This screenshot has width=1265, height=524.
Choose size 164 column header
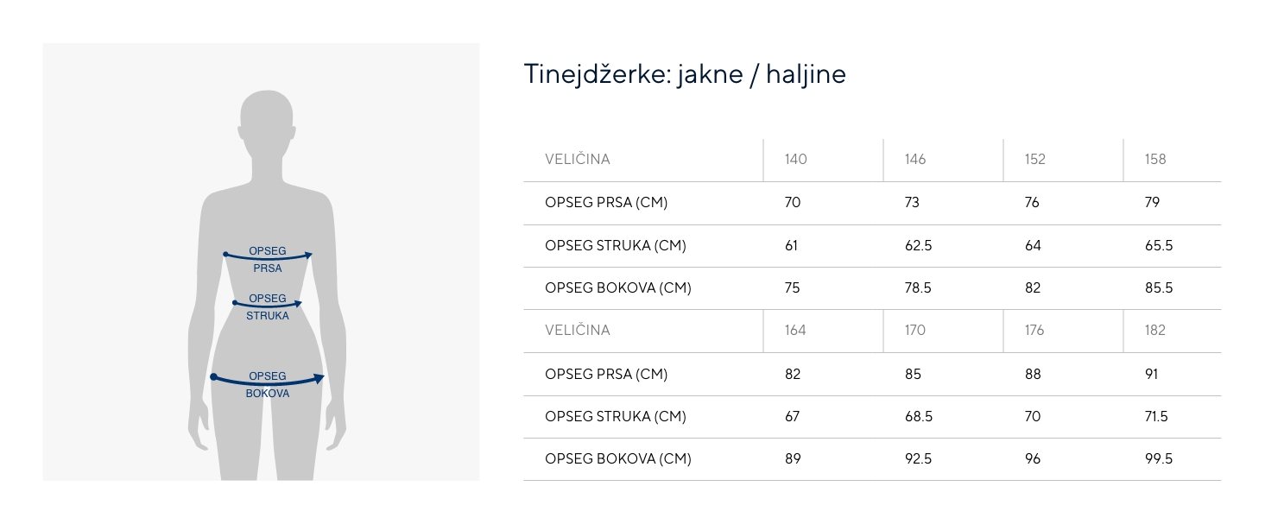click(794, 330)
